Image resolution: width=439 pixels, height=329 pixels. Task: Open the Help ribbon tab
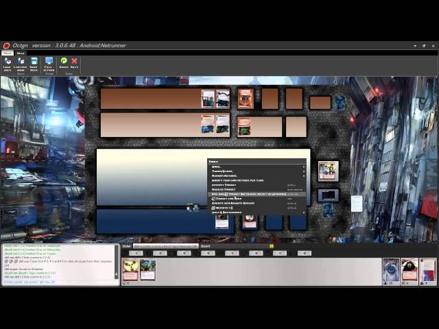(x=21, y=53)
